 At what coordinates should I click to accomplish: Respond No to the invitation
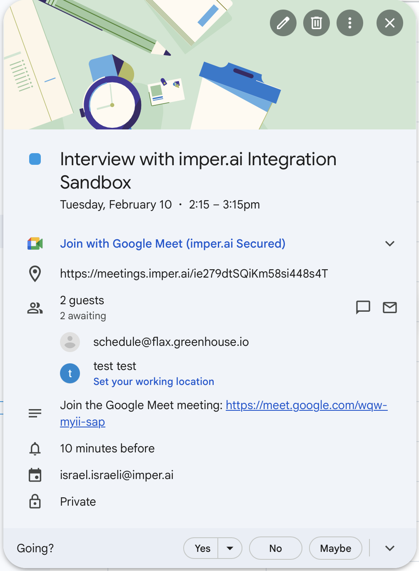[276, 548]
